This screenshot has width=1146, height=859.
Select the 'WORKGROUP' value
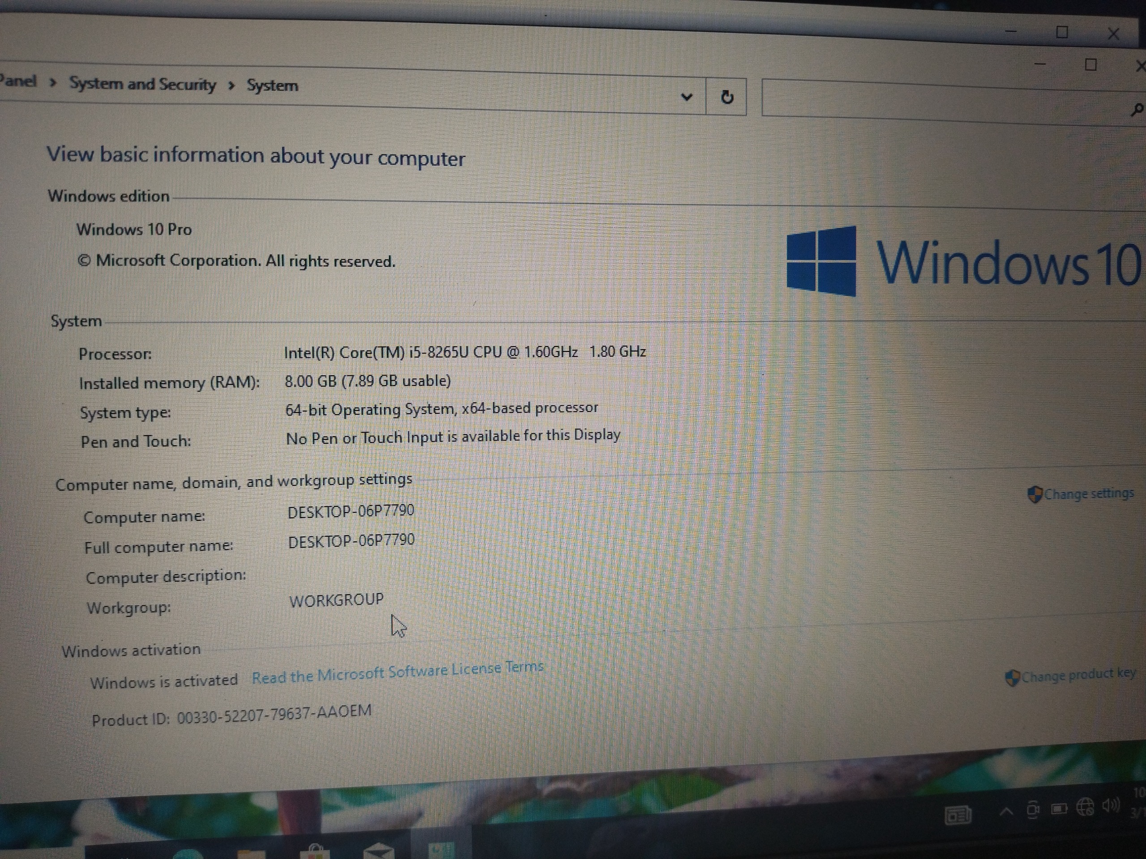click(337, 600)
